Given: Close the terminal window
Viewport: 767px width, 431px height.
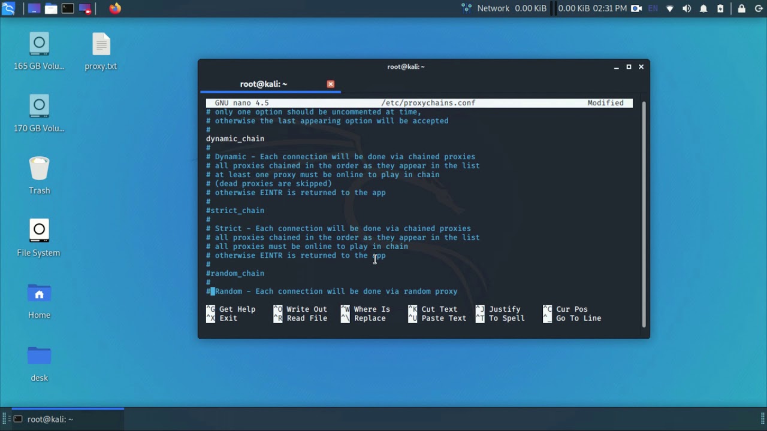Looking at the screenshot, I should click(641, 67).
